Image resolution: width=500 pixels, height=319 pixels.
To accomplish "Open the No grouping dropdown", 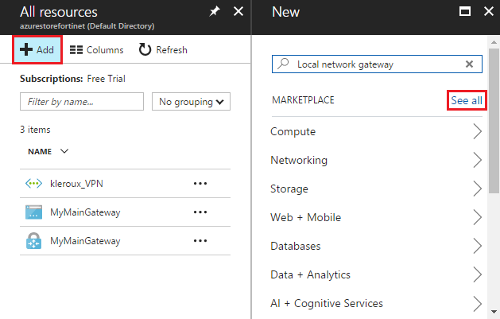I will (191, 102).
